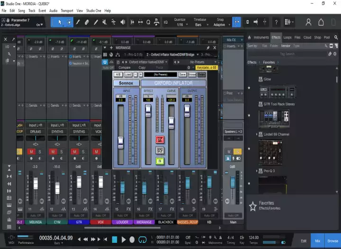341x249 pixels.
Task: Click the Inflator Input fader handle
Action: coord(120,143)
